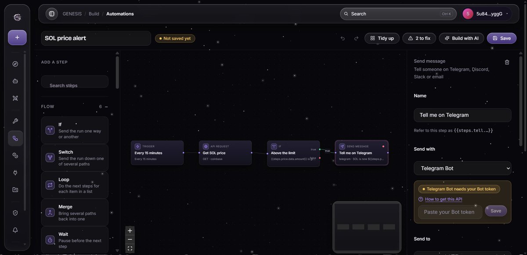Select the Tell me on Telegram node
Image resolution: width=527 pixels, height=255 pixels.
tap(361, 153)
